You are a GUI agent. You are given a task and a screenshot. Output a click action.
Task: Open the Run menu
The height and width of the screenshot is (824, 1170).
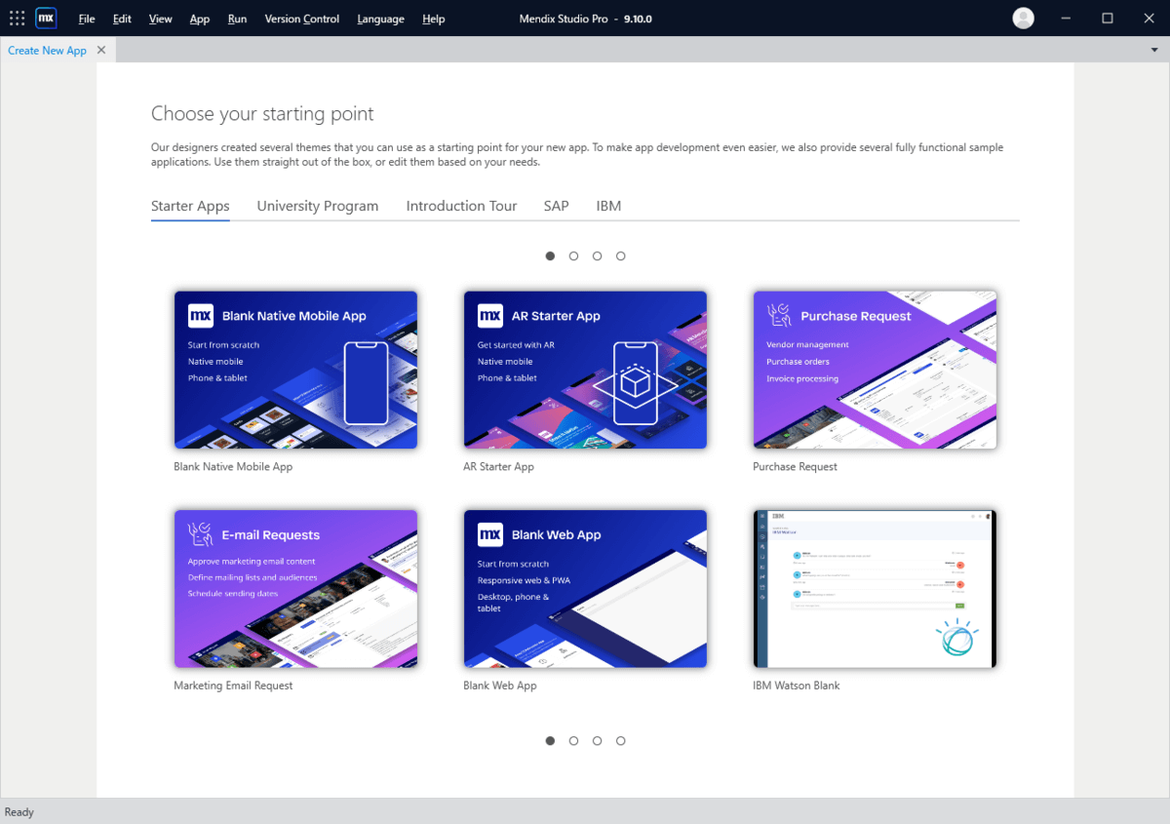pos(237,19)
